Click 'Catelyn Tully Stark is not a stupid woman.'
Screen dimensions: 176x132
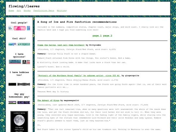coord(72,54)
